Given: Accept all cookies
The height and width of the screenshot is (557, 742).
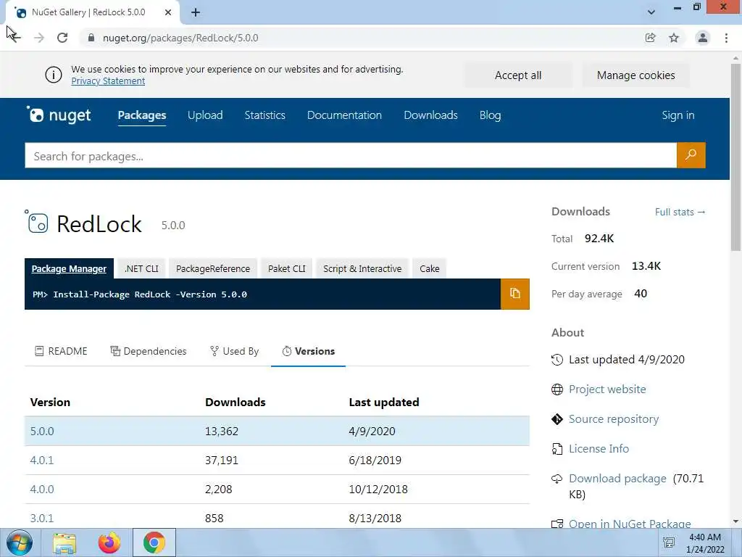Looking at the screenshot, I should [x=518, y=75].
